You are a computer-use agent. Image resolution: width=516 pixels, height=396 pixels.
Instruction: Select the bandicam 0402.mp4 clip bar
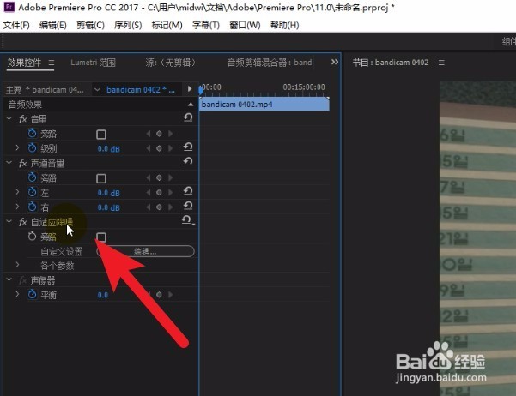(x=264, y=105)
